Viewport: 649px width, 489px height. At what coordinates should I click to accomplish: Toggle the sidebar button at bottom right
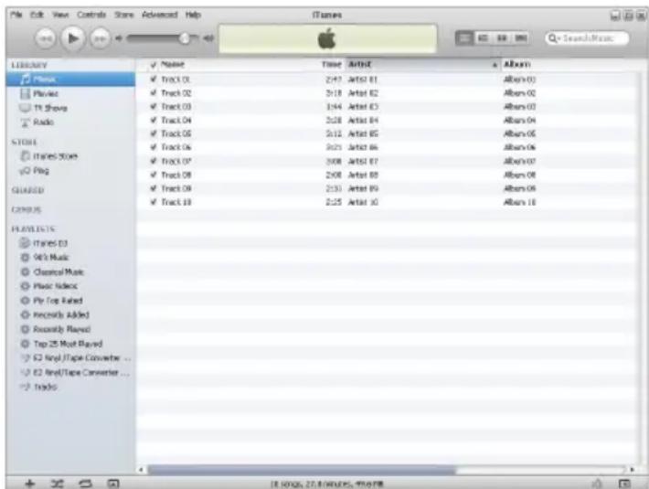[x=624, y=484]
